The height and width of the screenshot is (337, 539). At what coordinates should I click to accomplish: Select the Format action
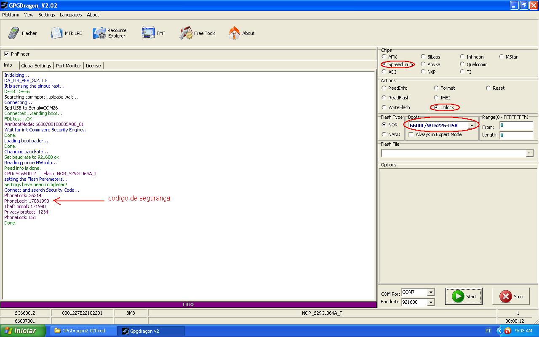436,88
